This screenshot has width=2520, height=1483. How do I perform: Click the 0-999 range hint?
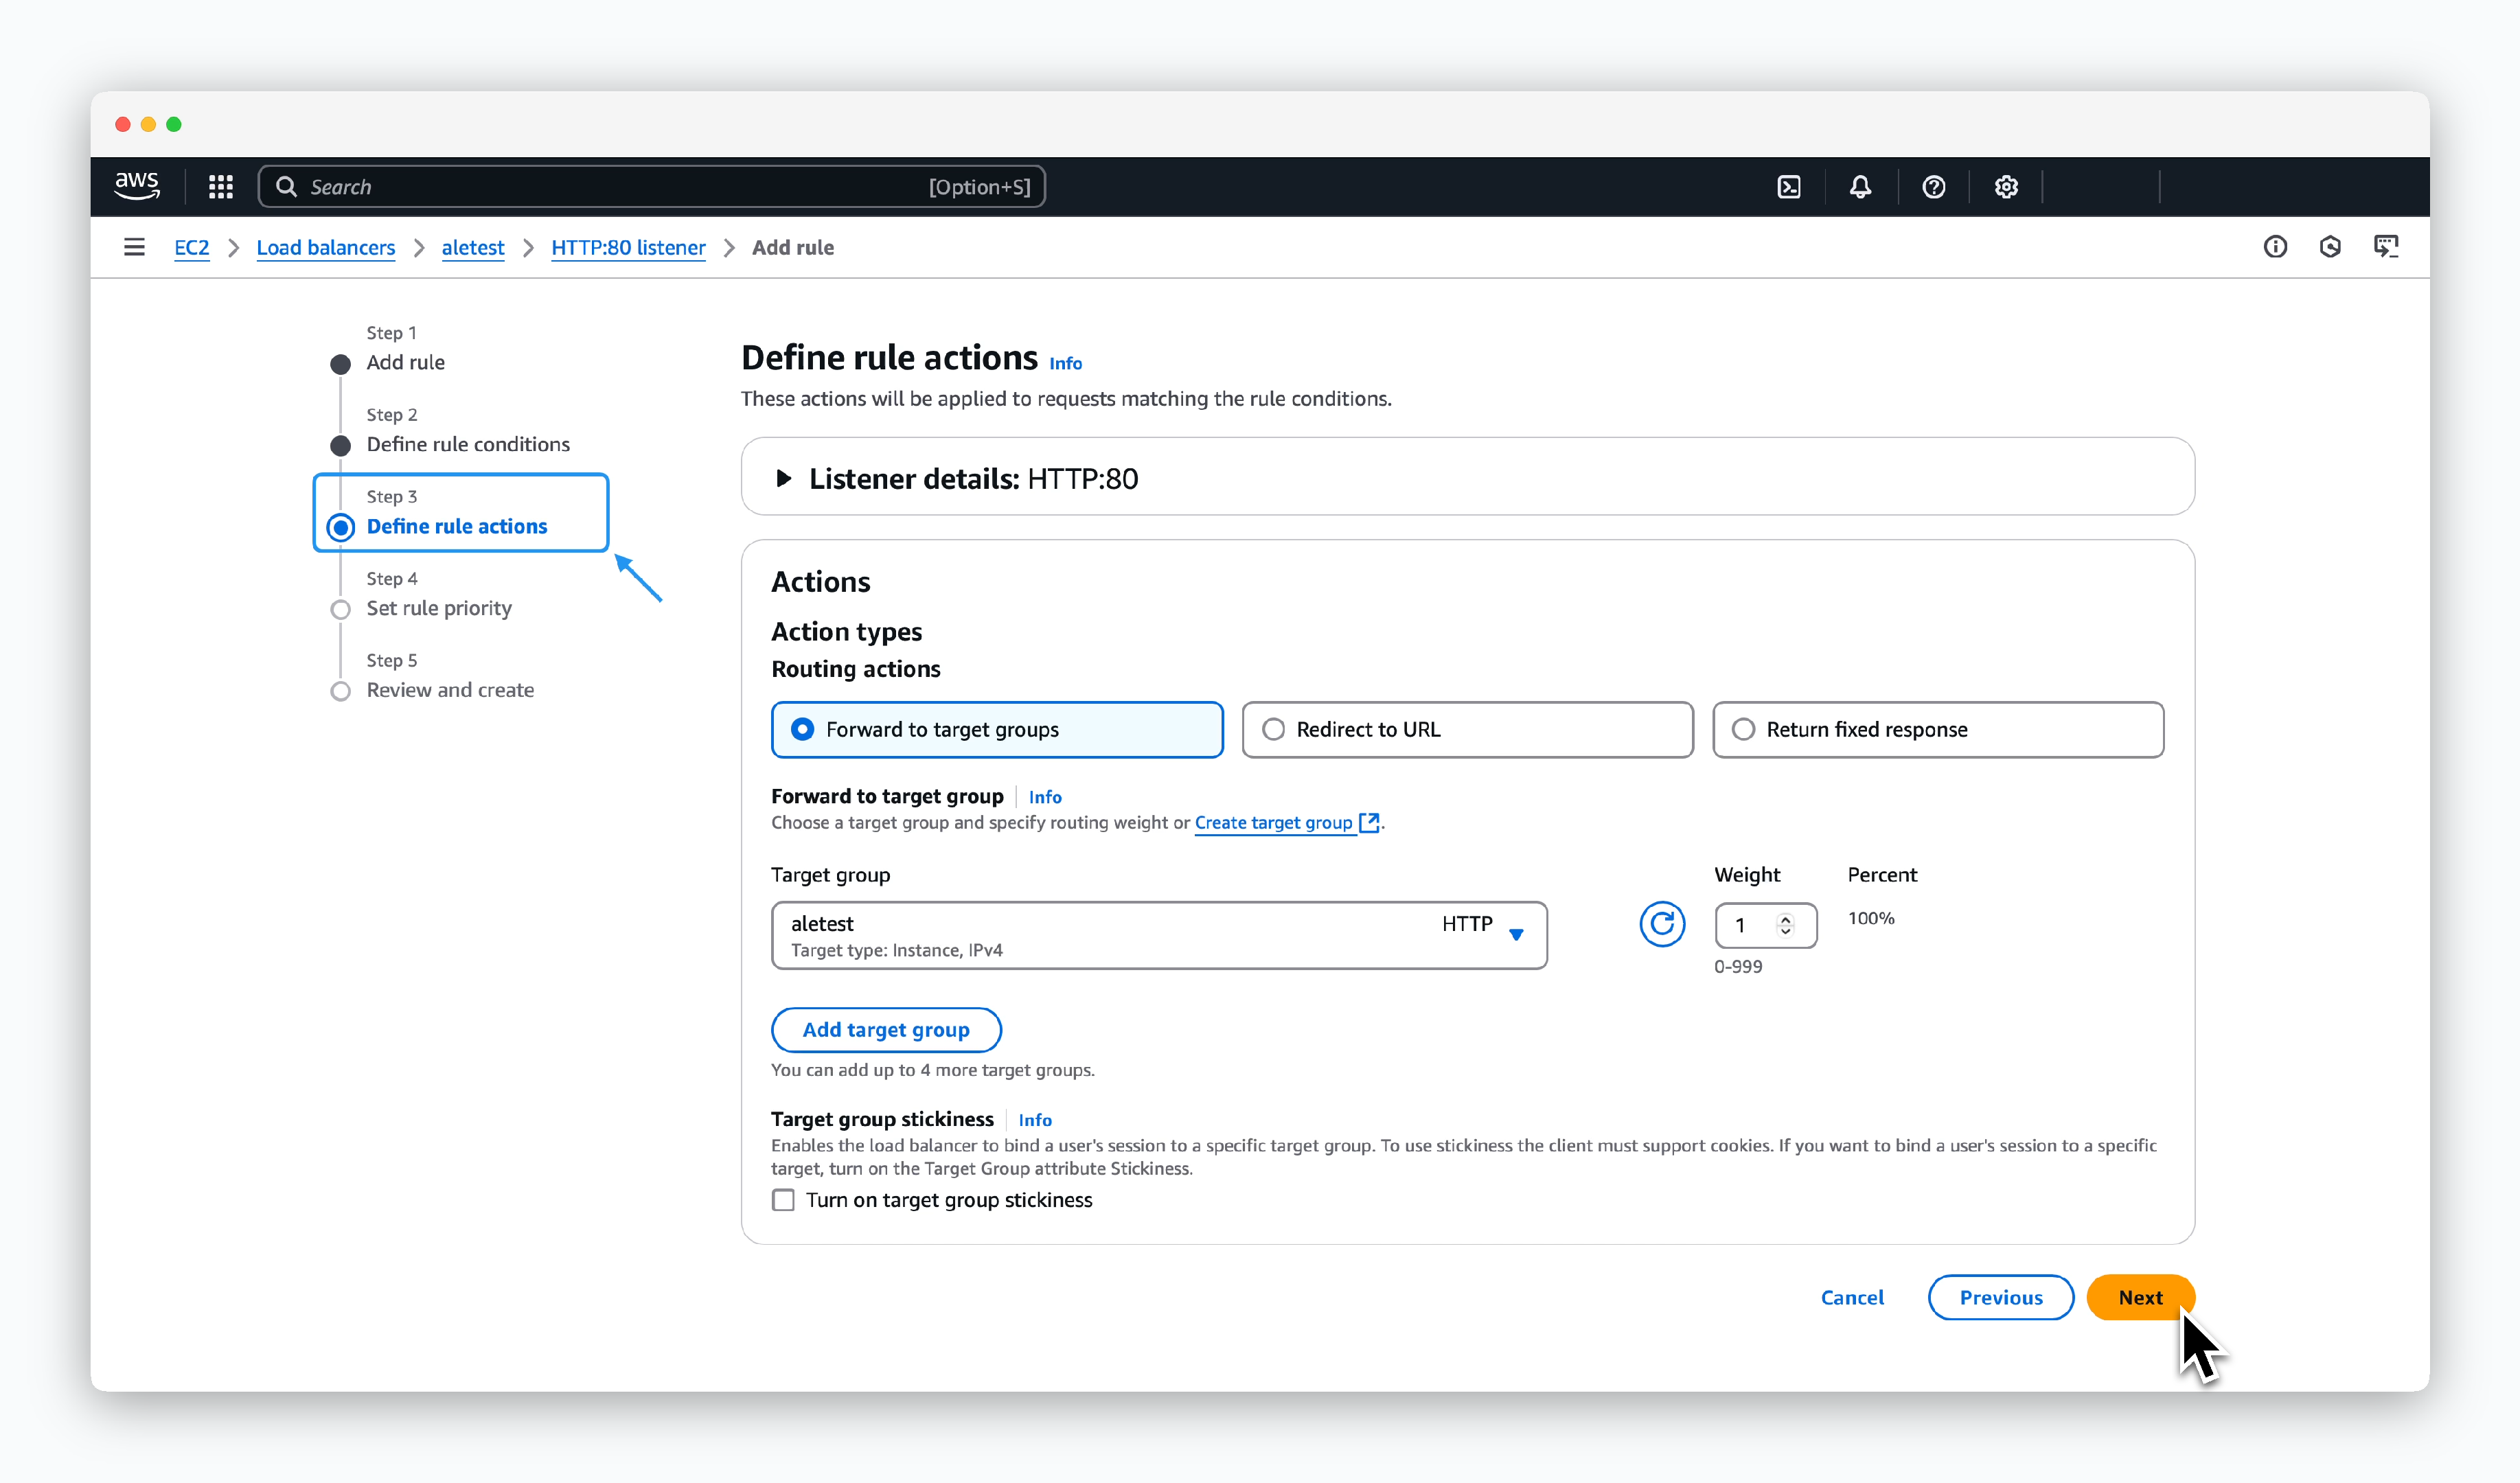click(x=1738, y=966)
